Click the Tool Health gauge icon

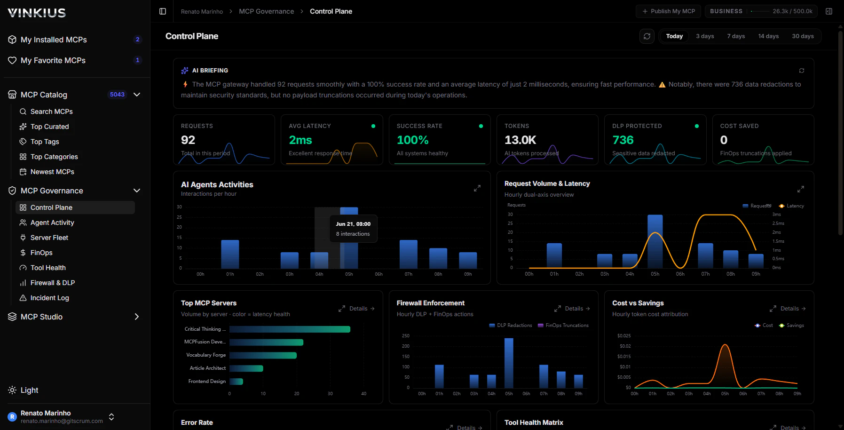point(23,268)
